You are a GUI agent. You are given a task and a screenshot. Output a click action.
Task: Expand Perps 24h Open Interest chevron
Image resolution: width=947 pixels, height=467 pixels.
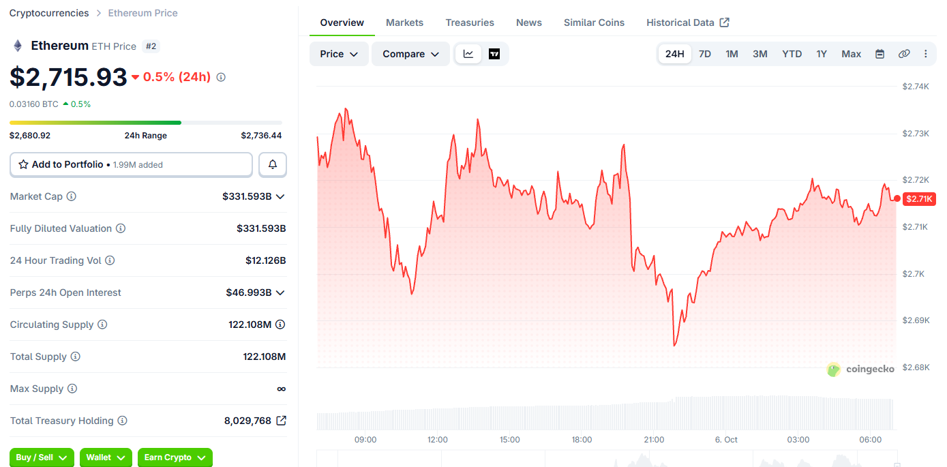tap(280, 292)
